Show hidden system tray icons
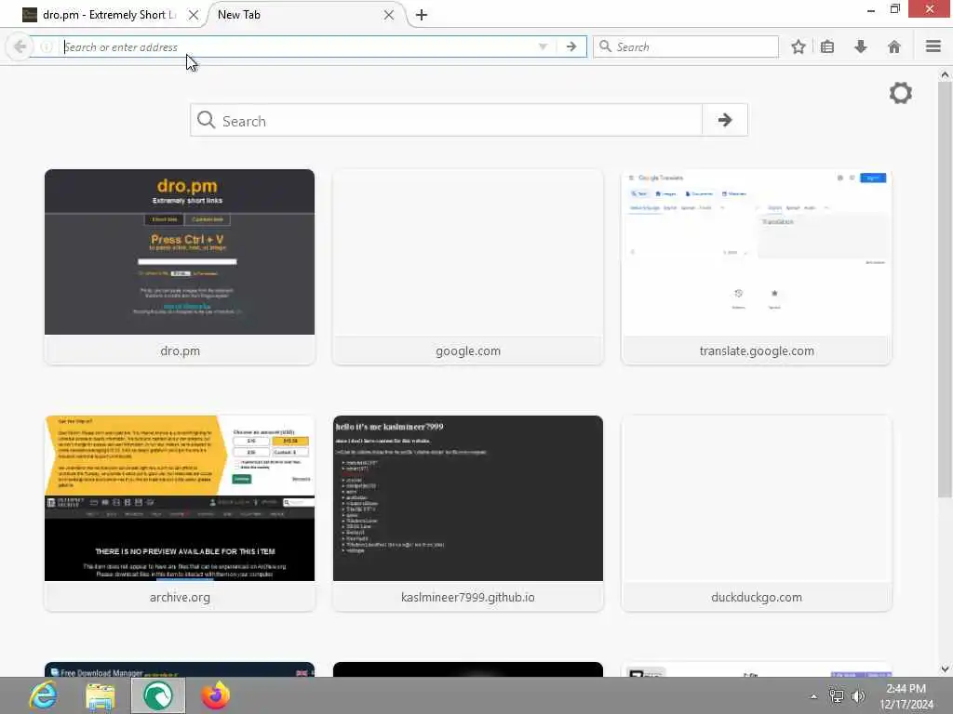This screenshot has width=953, height=714. click(813, 696)
